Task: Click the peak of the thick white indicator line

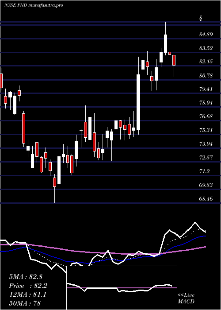Action: [195, 223]
